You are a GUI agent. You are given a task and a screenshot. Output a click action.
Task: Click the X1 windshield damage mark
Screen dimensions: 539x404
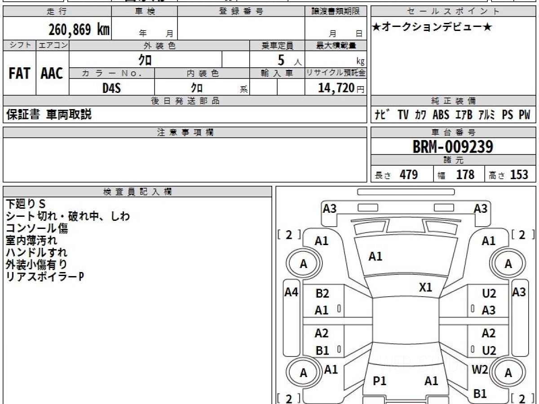click(x=425, y=287)
